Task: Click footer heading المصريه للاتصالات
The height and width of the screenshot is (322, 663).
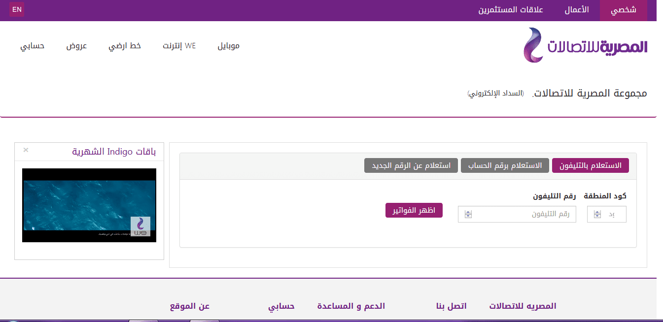Action: 523,306
